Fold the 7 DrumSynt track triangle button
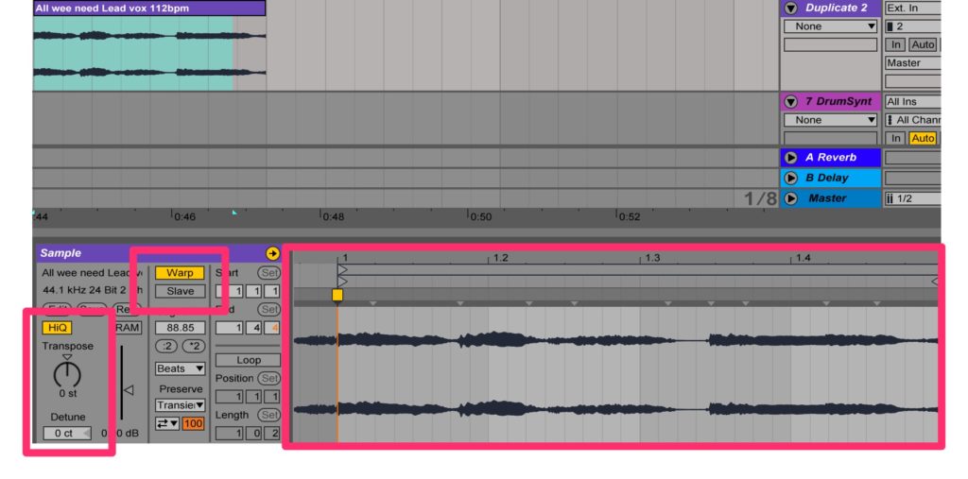 click(x=791, y=102)
